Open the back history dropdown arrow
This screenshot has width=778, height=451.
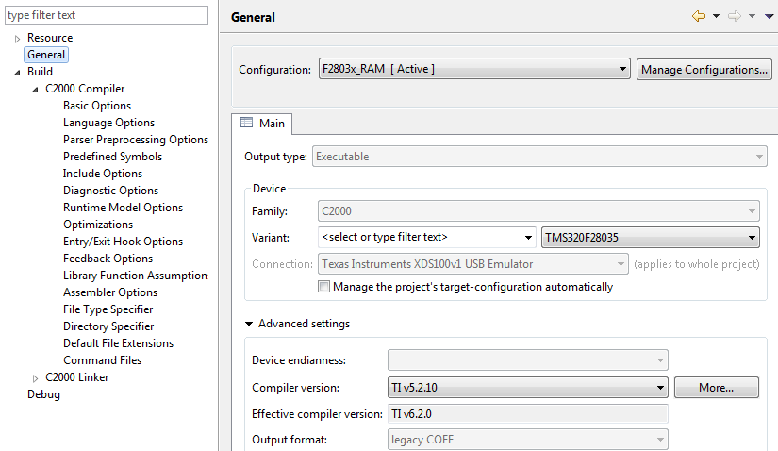coord(716,16)
